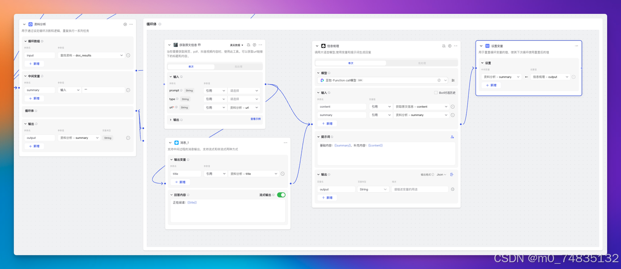Remove the output row in 信息梳理 输出
The image size is (621, 269).
coord(453,189)
